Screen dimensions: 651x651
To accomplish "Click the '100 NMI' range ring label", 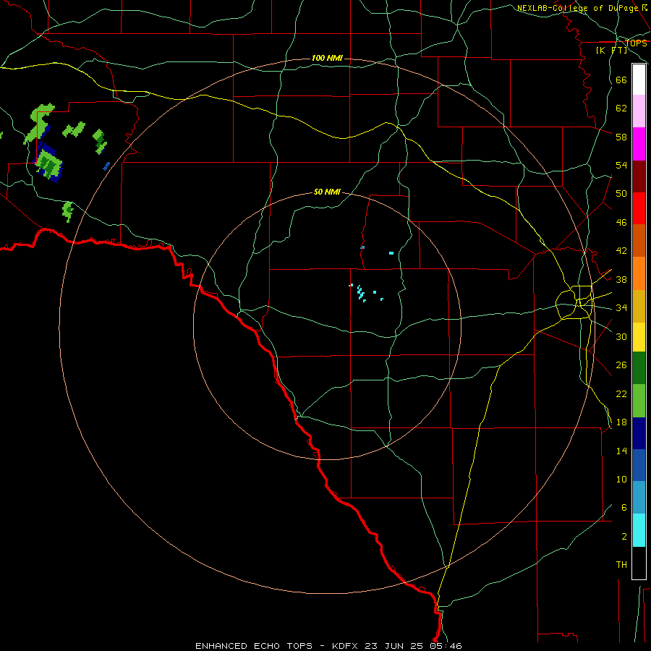I will tap(327, 58).
